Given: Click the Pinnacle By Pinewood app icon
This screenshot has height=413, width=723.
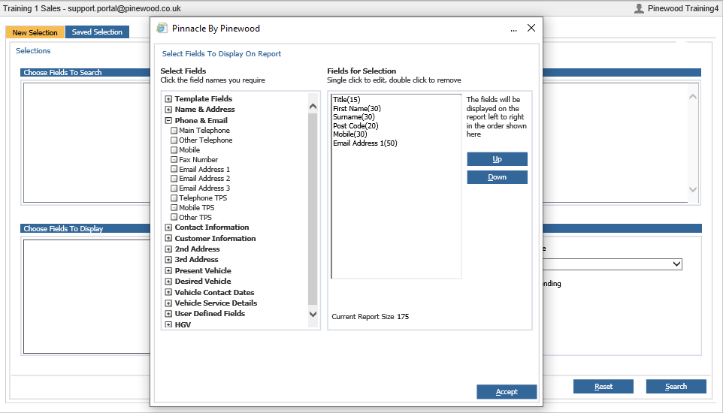Looking at the screenshot, I should [162, 28].
